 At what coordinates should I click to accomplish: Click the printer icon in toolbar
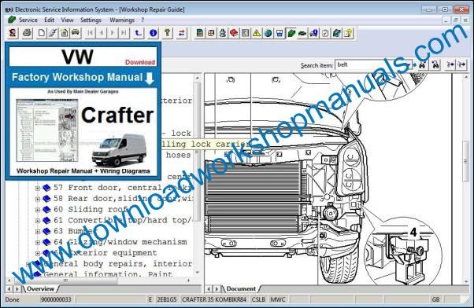click(x=28, y=33)
